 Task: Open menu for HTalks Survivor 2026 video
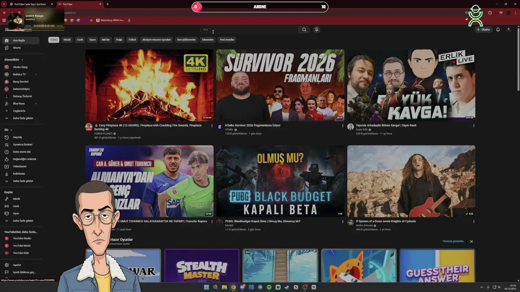tap(342, 126)
